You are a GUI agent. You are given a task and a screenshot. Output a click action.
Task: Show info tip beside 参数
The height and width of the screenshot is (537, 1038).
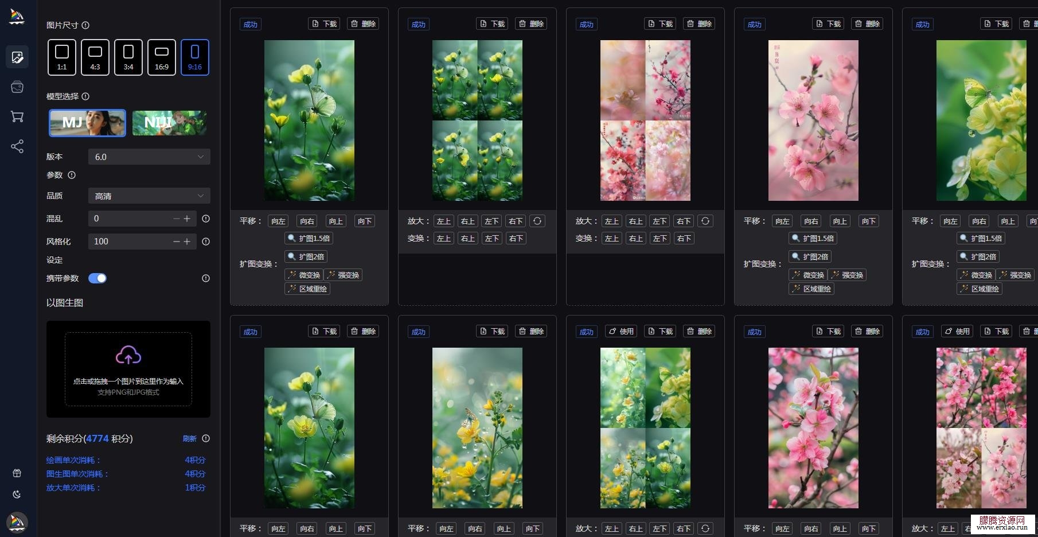tap(72, 175)
